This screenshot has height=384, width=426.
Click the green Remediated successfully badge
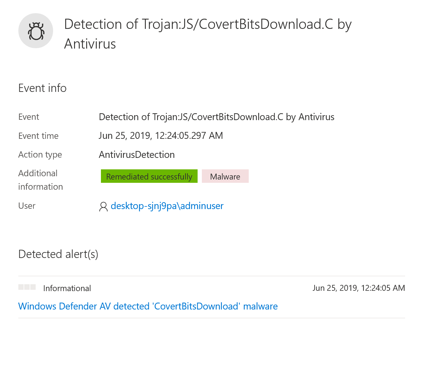[149, 177]
